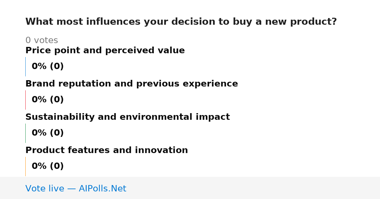The image size is (380, 199).
Task: Click the AIPolls.Net site name in footer
Action: [x=102, y=189]
